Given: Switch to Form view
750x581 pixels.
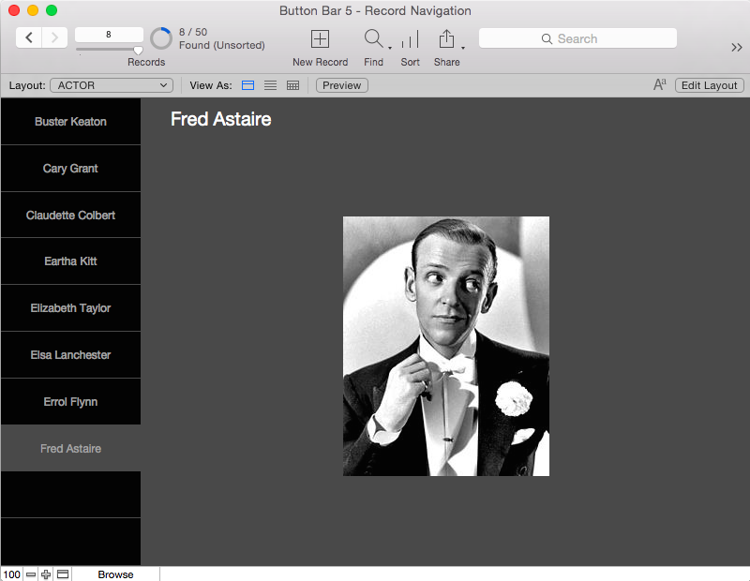Looking at the screenshot, I should point(248,85).
